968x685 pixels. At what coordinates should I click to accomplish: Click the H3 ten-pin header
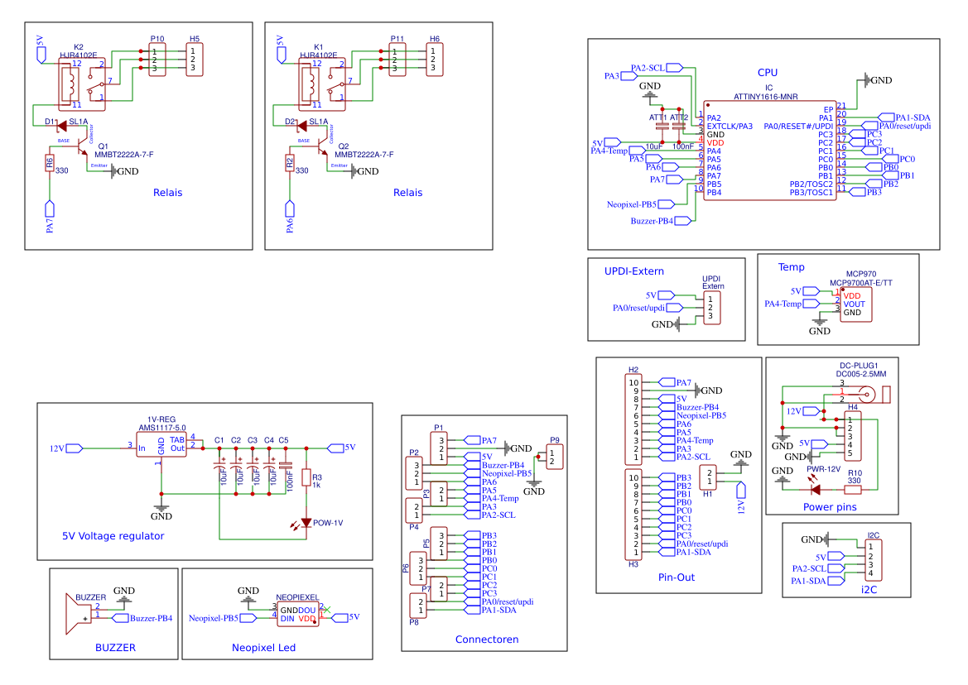634,515
